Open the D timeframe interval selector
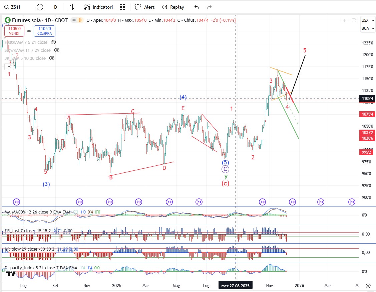 [x=55, y=7]
